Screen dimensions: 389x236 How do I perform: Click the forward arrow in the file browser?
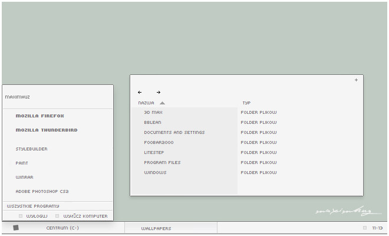click(x=159, y=92)
